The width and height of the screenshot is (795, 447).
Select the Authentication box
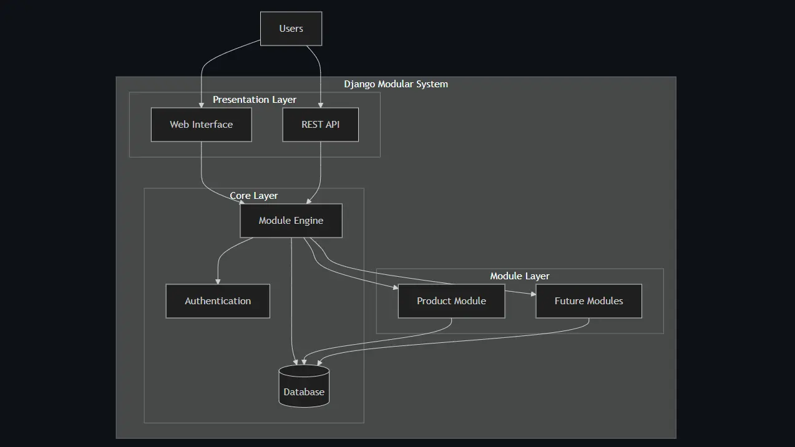click(x=218, y=301)
